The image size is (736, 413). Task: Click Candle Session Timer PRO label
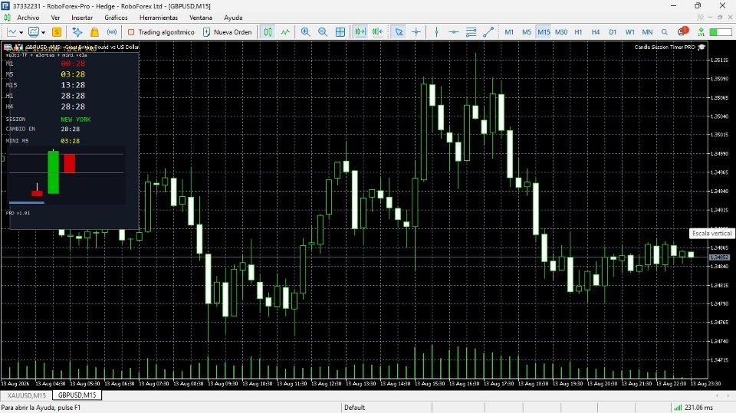click(x=665, y=47)
